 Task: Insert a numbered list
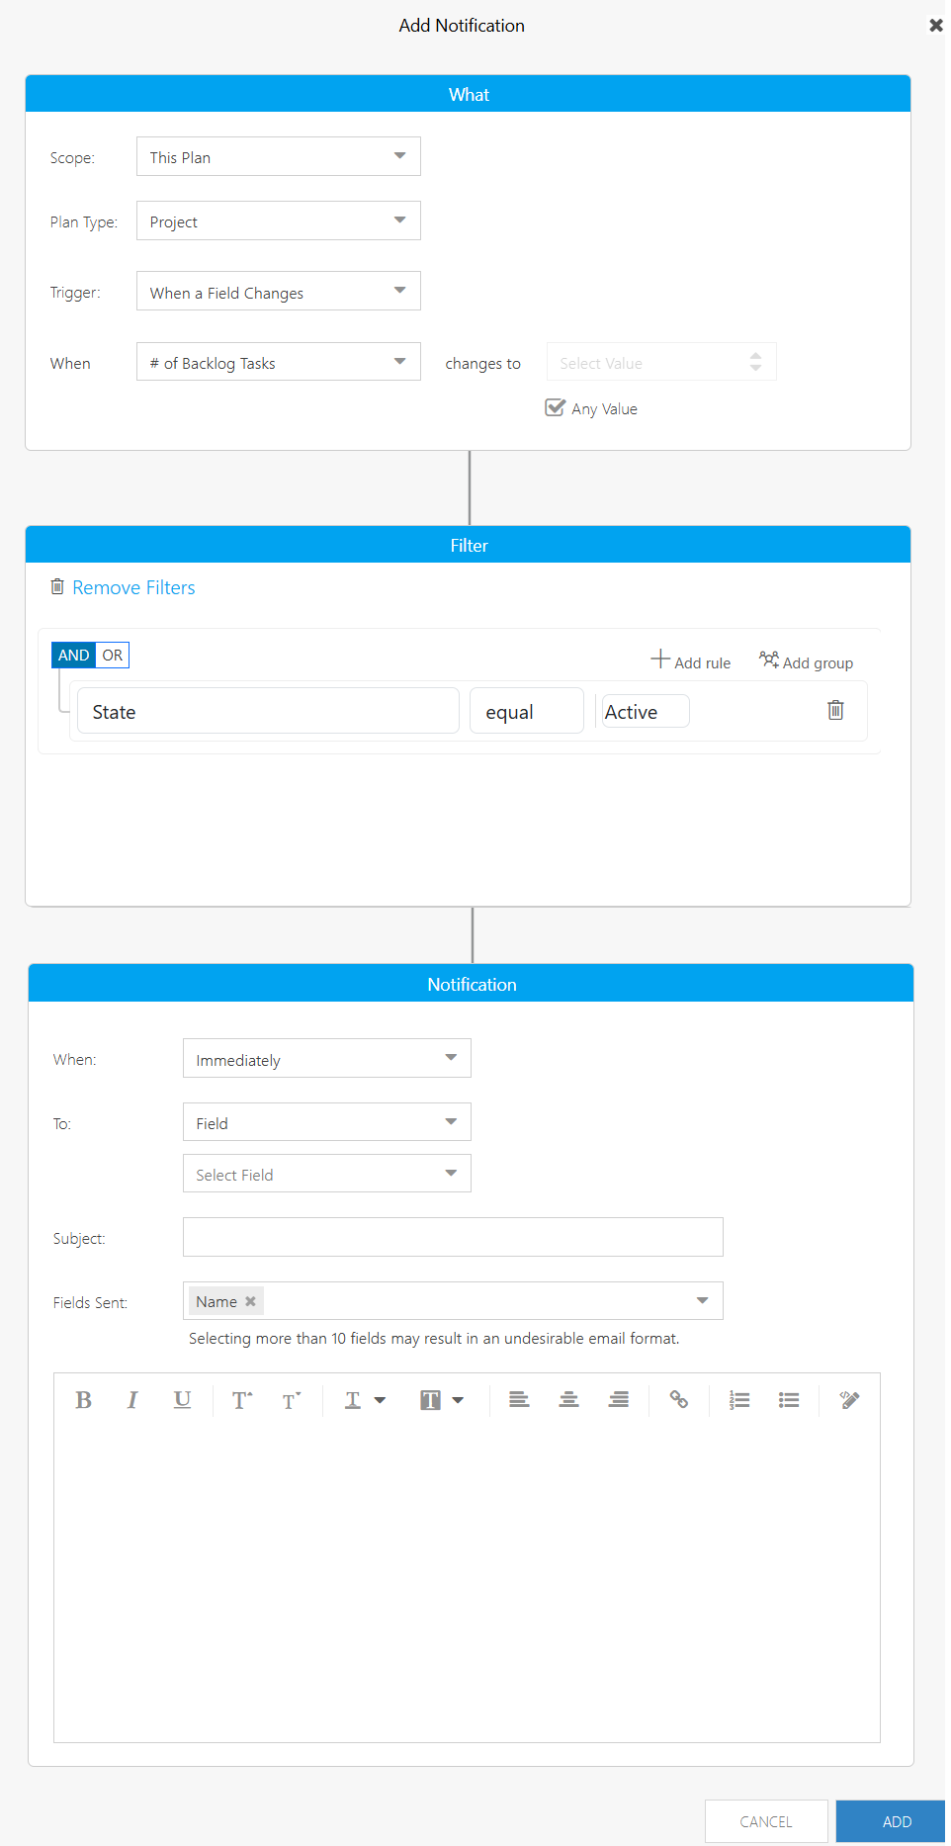739,1400
